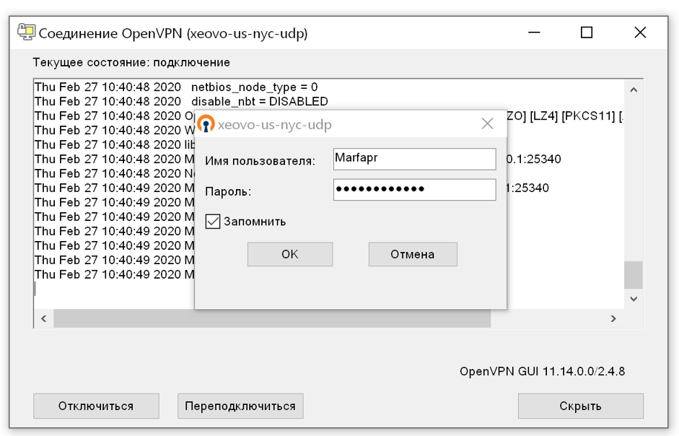Click the disable_nbt = DISABLED log line
Viewport: 679px width, 436px height.
coord(181,101)
